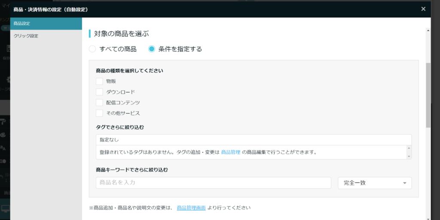Enable the ダウンロード product type checkbox
Image resolution: width=440 pixels, height=220 pixels.
[x=99, y=92]
